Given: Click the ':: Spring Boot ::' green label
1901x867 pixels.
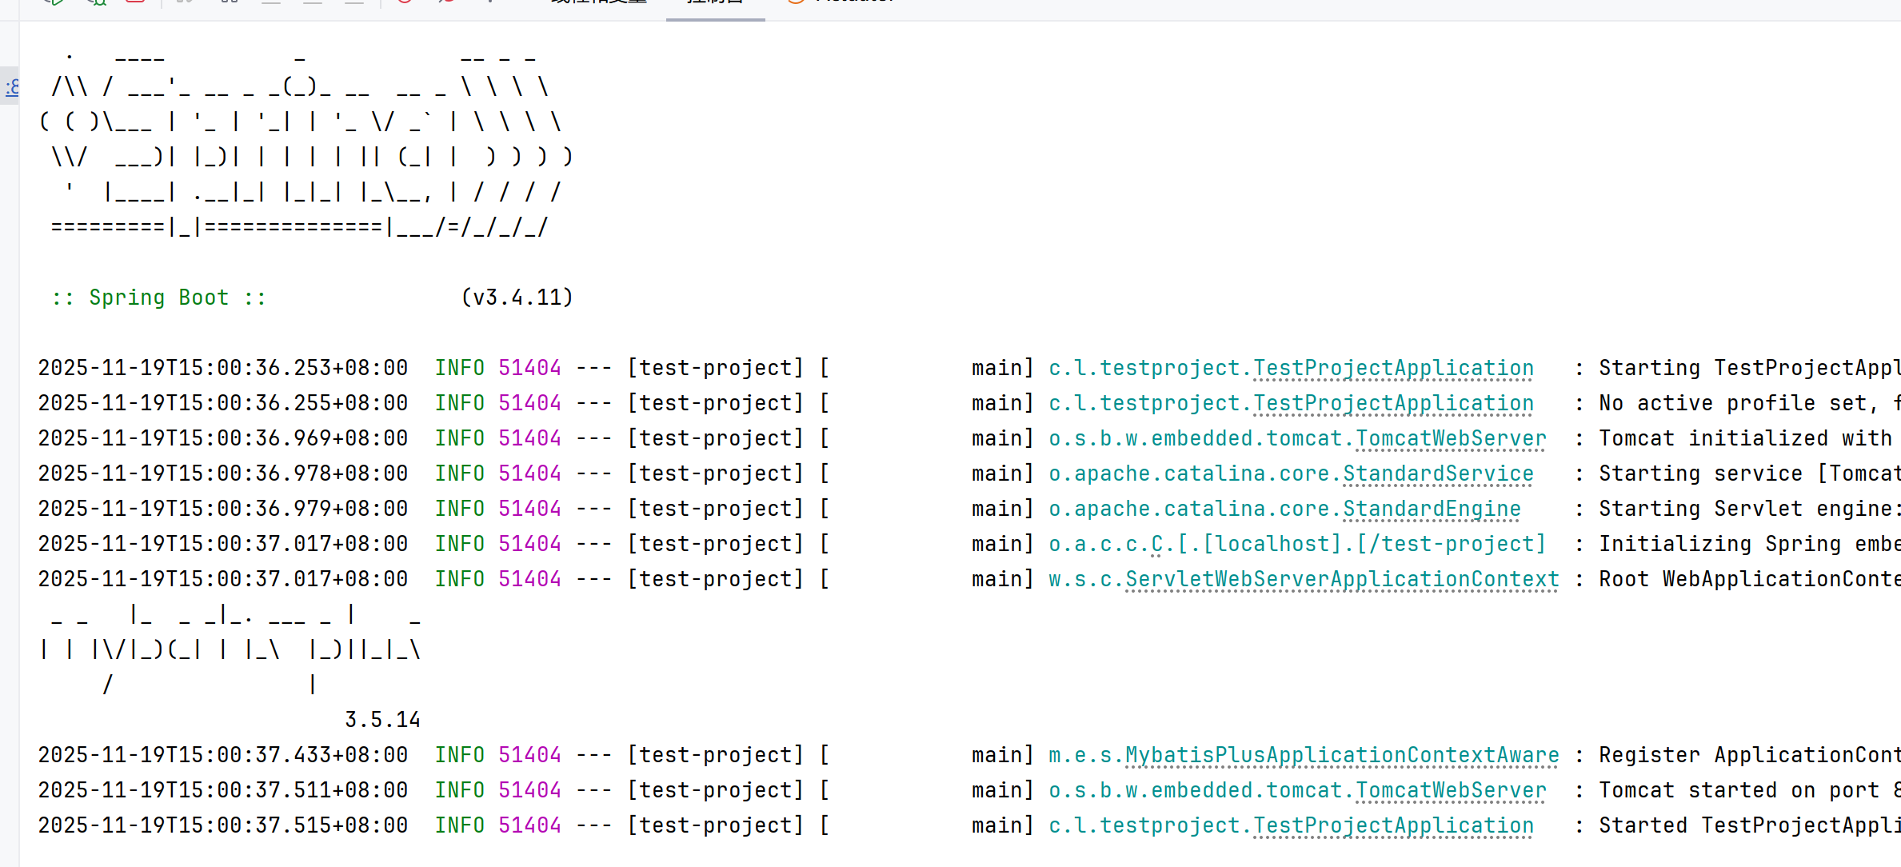Looking at the screenshot, I should pyautogui.click(x=158, y=298).
